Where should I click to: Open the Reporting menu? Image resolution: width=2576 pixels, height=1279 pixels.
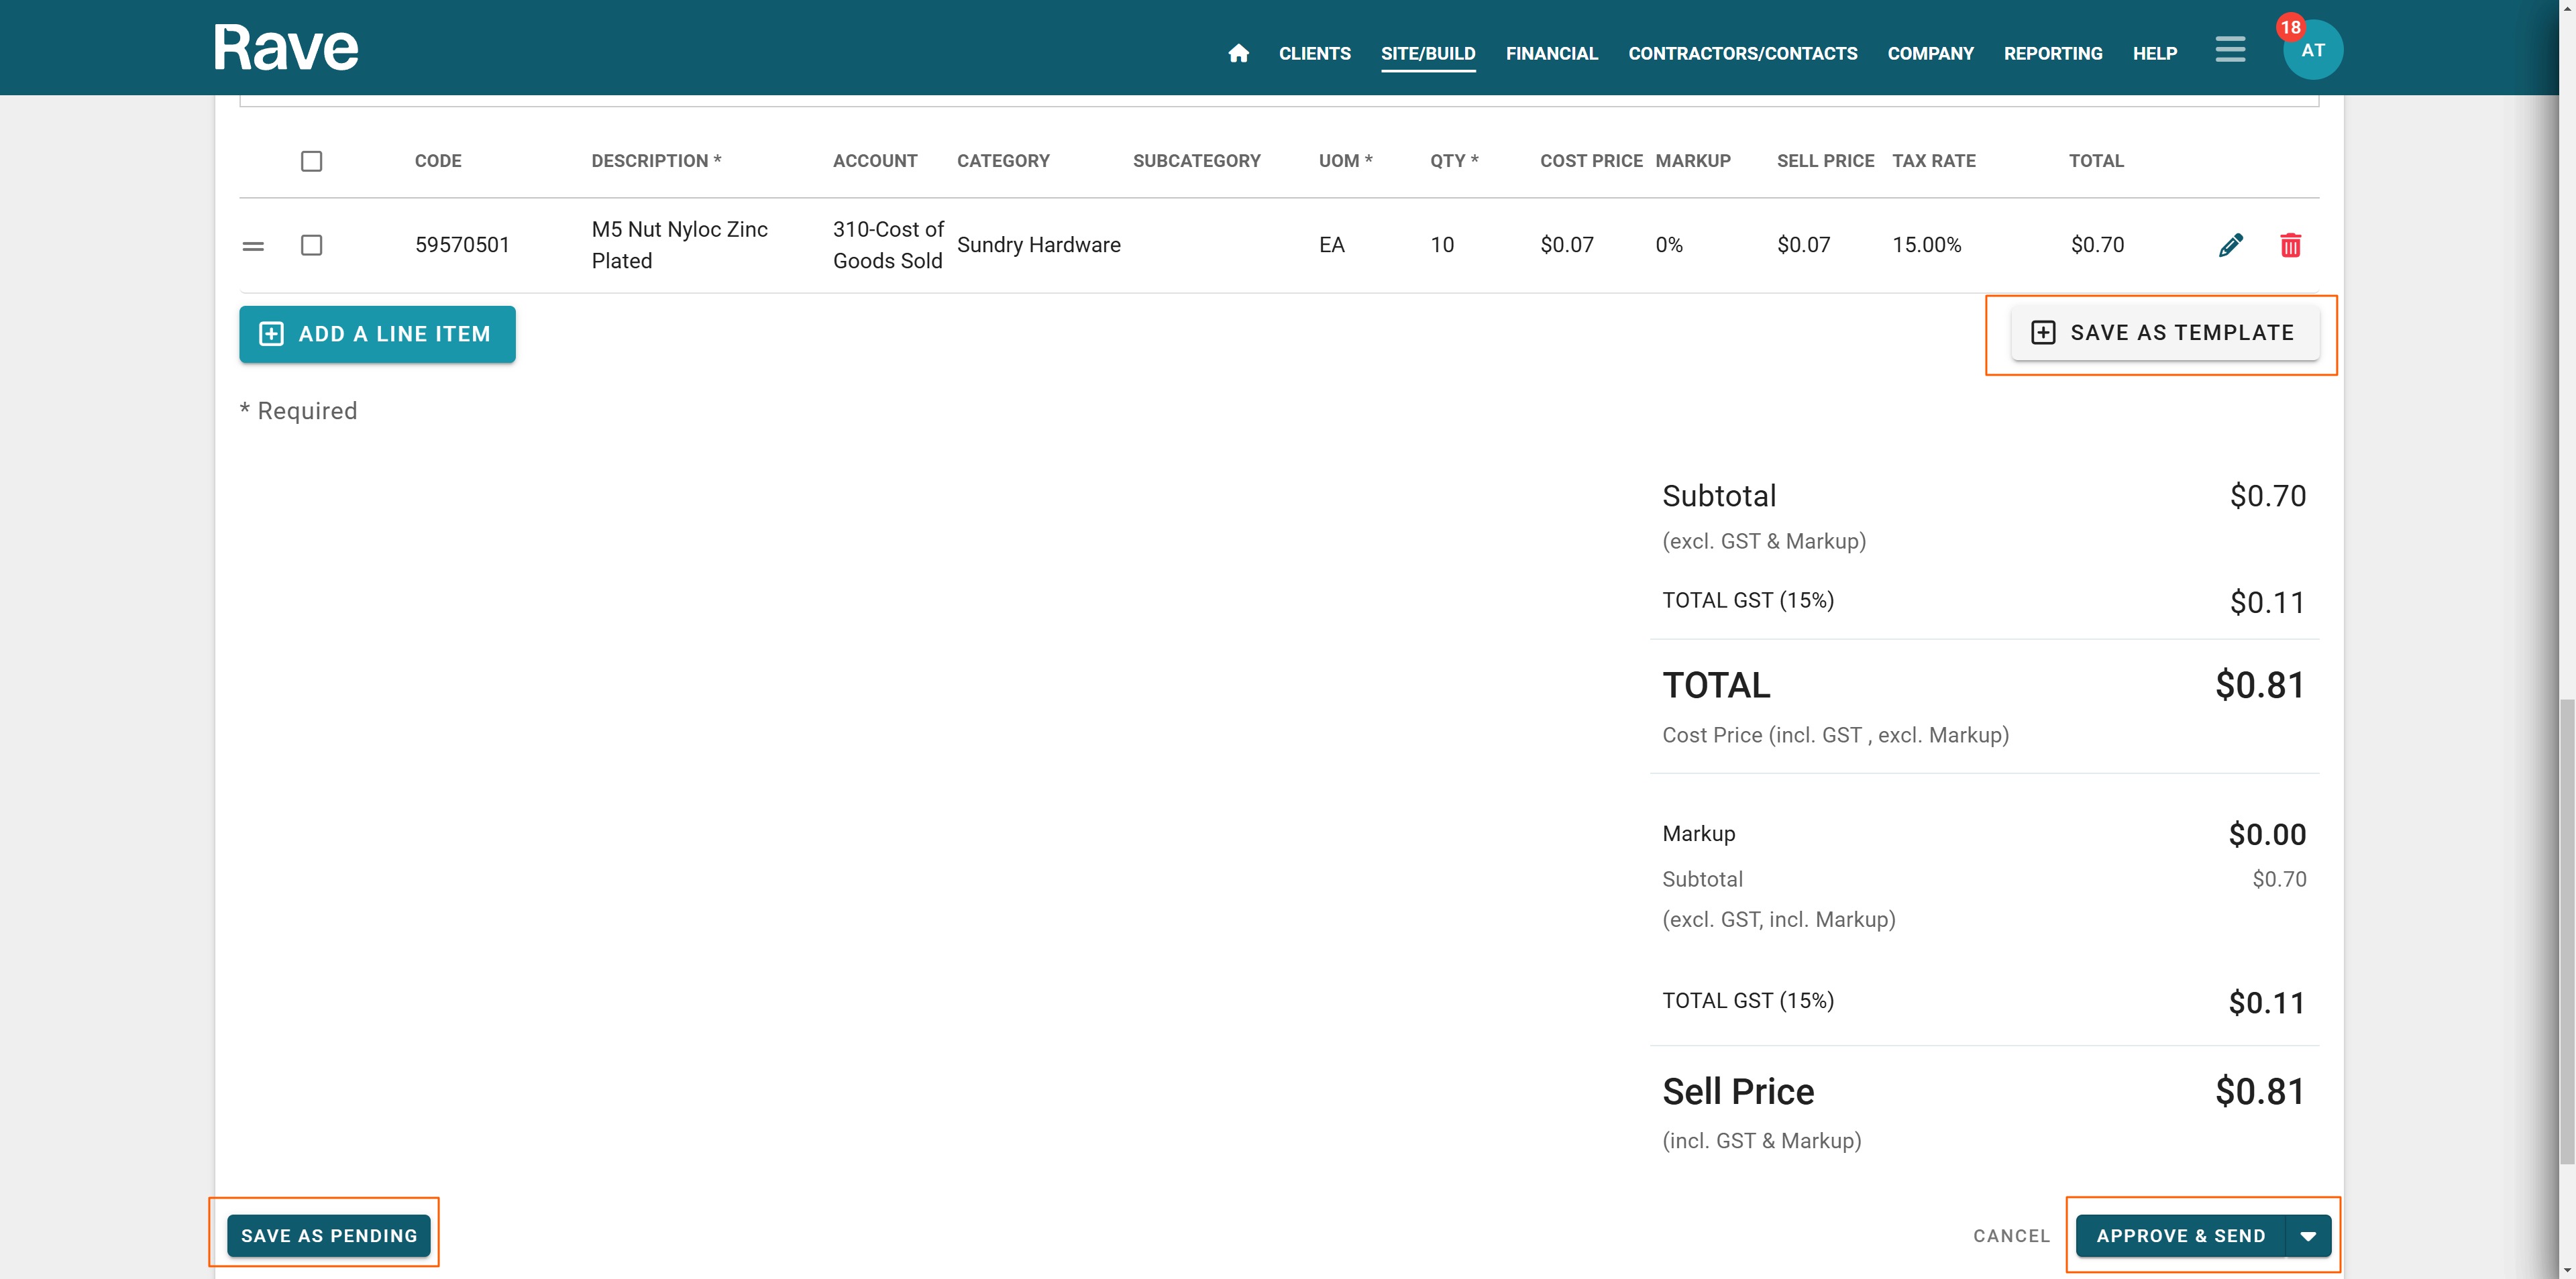[x=2052, y=53]
